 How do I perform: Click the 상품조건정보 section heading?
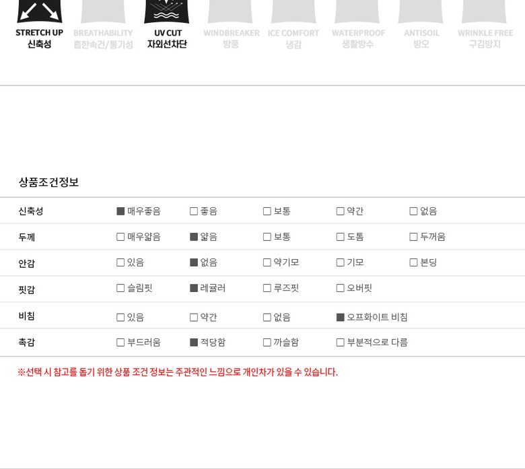pos(48,182)
